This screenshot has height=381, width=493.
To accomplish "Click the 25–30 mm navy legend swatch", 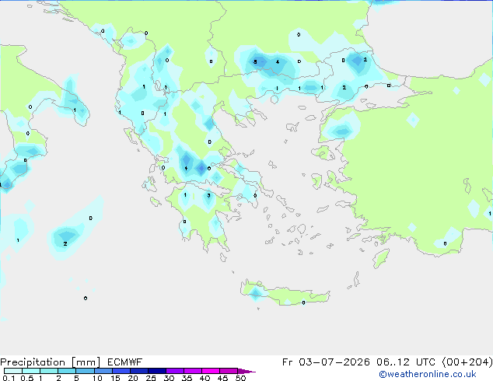I will 156,371.
